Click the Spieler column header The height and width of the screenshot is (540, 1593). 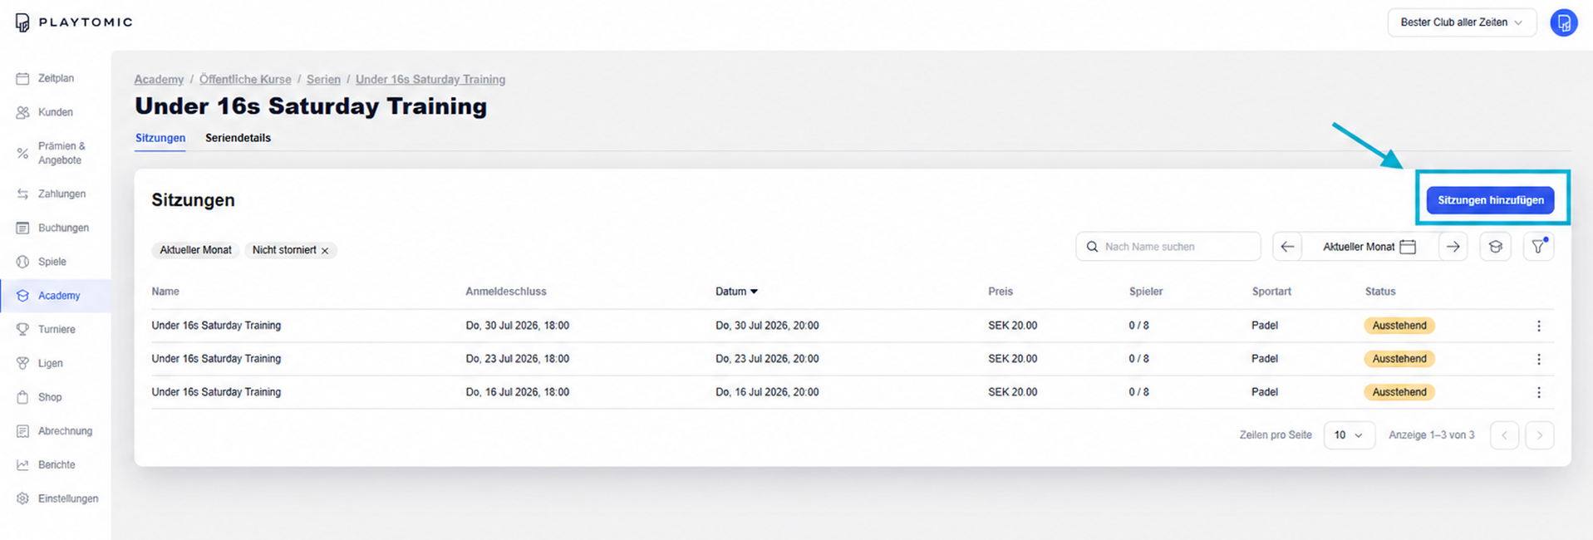(x=1146, y=292)
